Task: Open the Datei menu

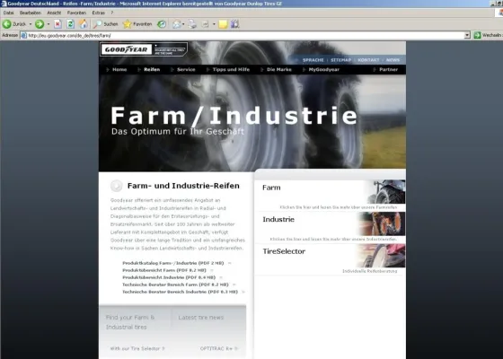Action: (x=8, y=13)
